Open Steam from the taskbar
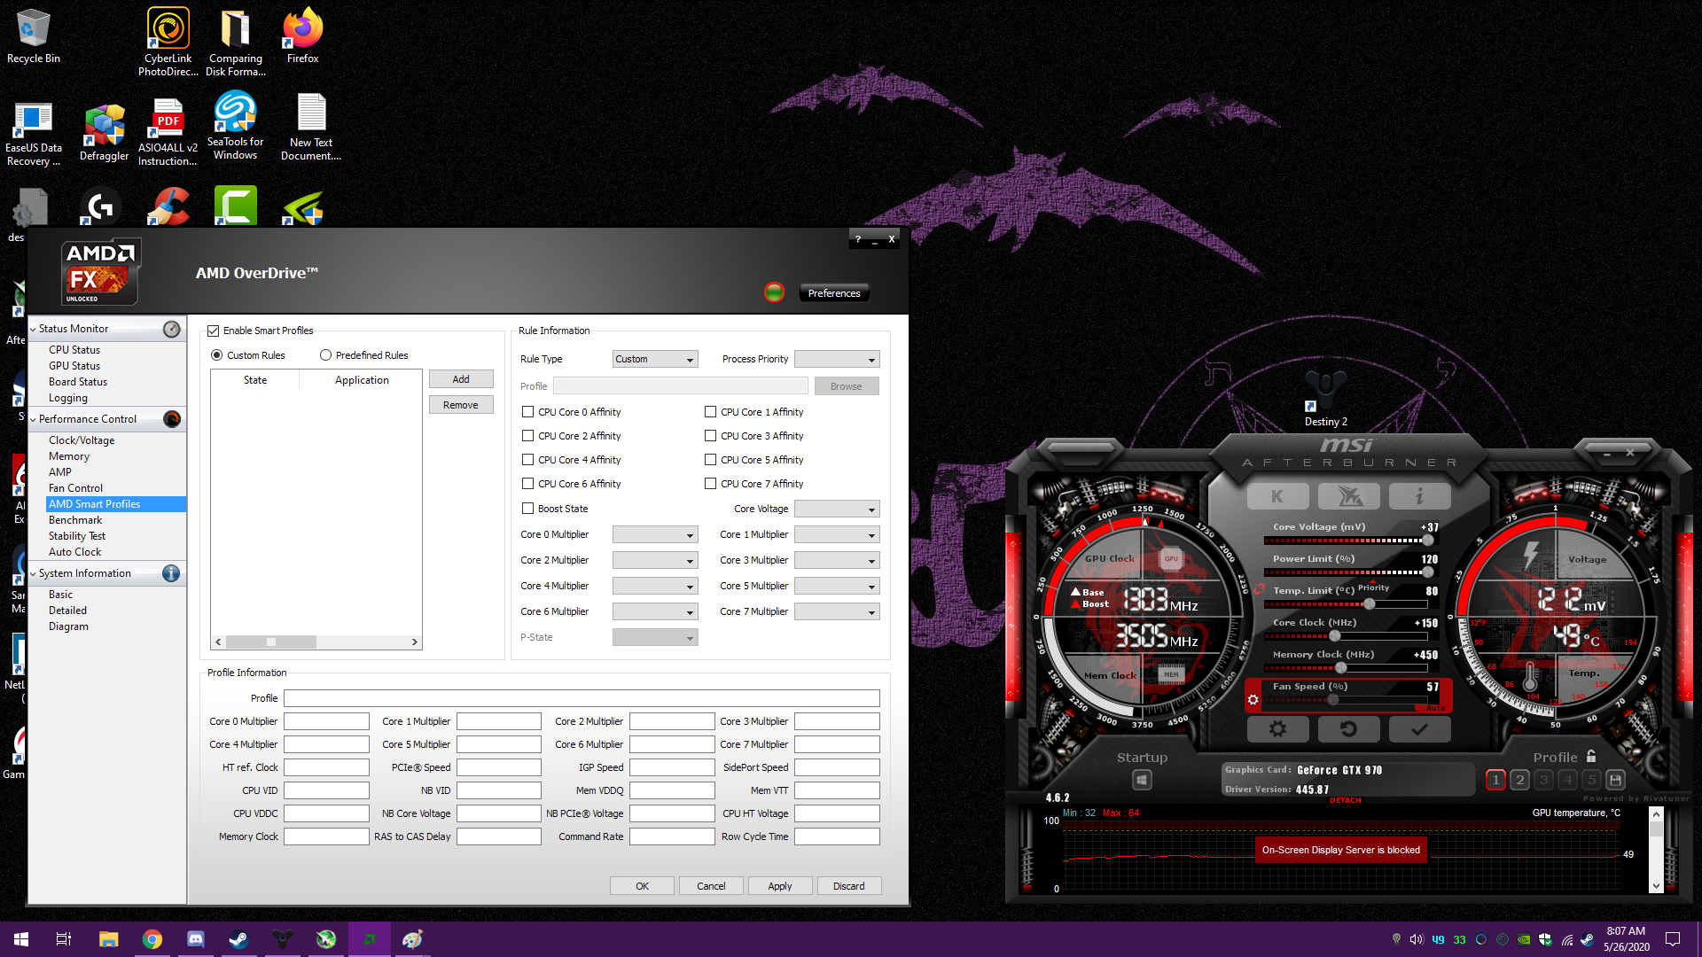Viewport: 1702px width, 957px height. tap(238, 939)
